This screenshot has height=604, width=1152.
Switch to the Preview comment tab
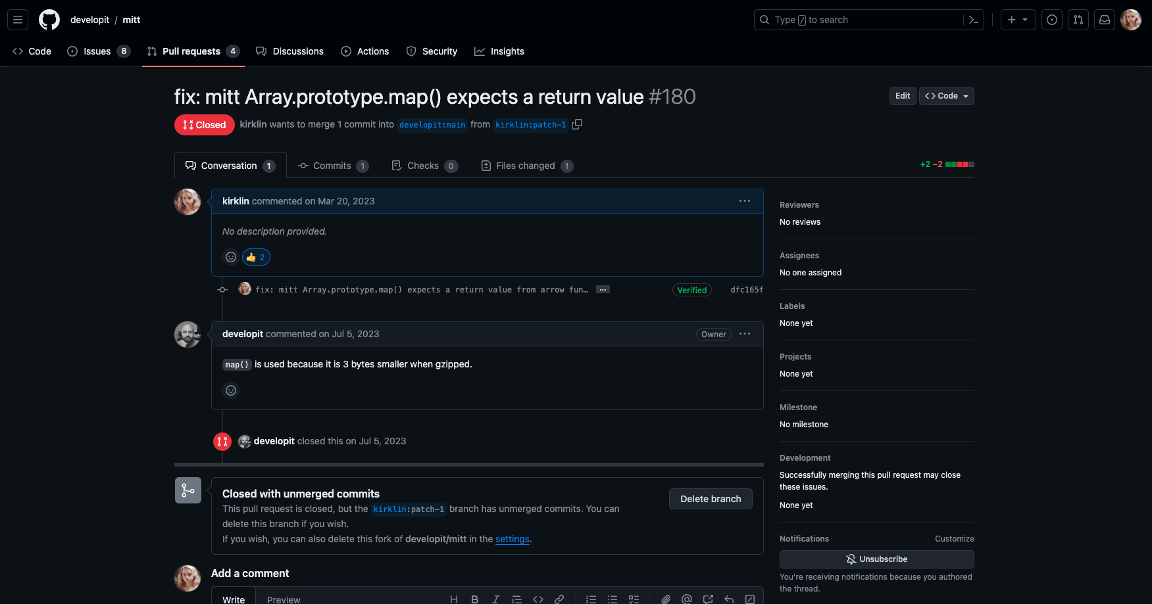point(284,599)
